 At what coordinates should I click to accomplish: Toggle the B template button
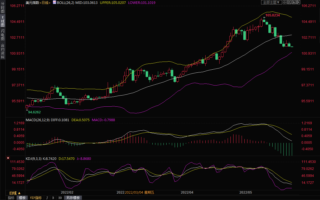[x=53, y=198]
